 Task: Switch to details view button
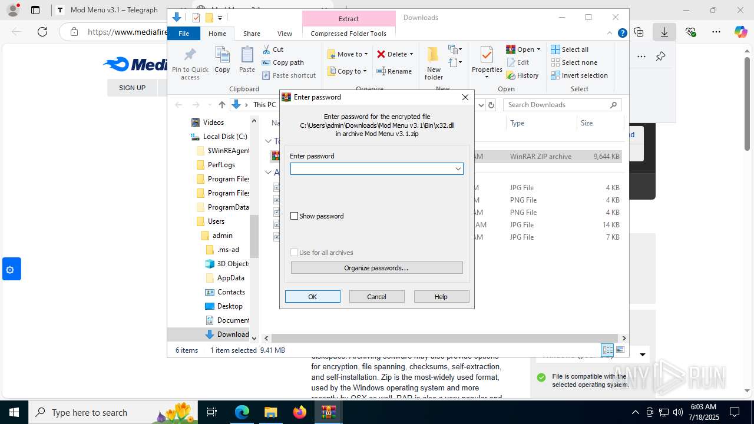[607, 350]
